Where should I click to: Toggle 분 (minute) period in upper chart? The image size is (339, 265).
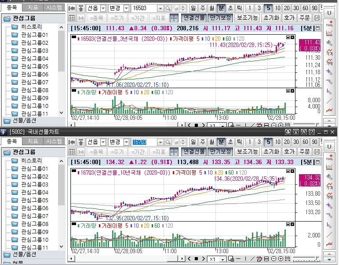221,8
